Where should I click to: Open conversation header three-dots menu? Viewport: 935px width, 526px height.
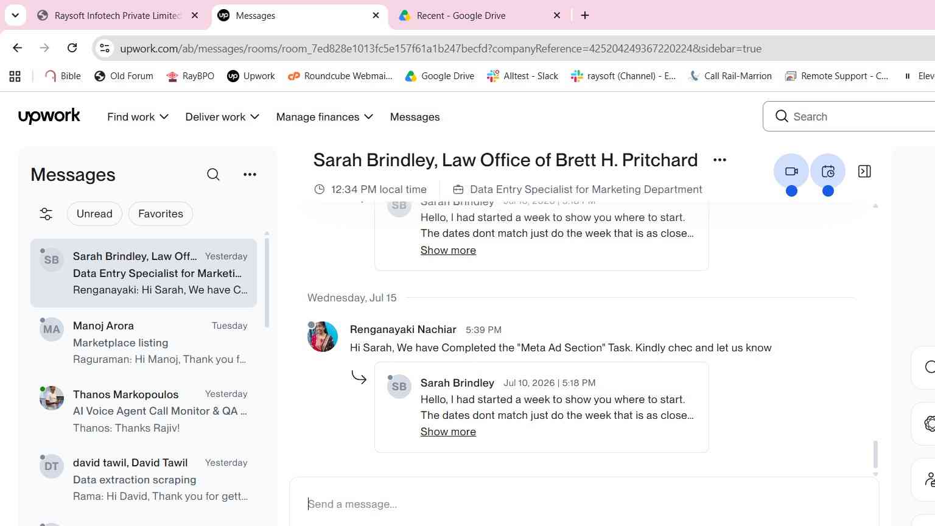(720, 160)
